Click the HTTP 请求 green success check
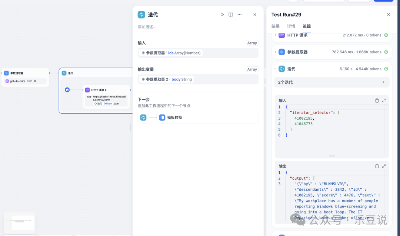400x236 pixels. point(386,35)
